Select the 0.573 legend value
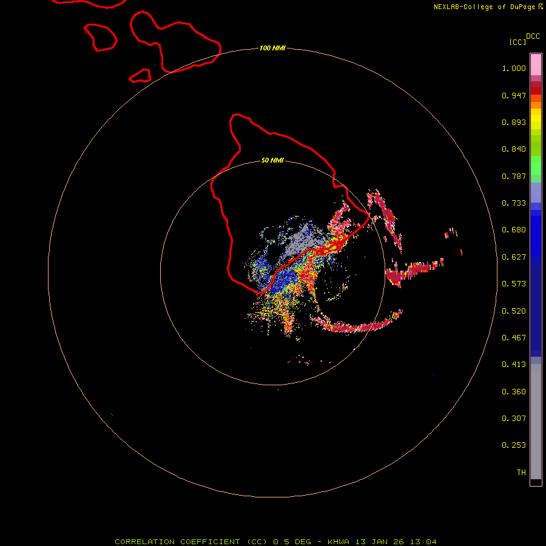Screen dimensions: 546x546 coord(514,284)
